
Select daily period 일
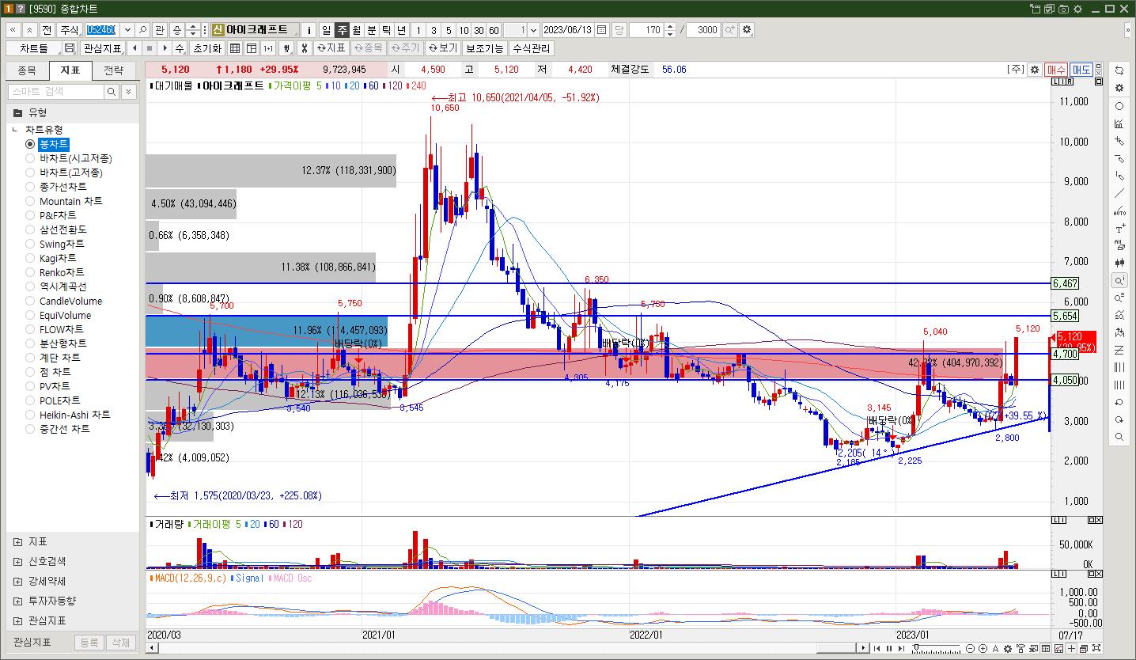coord(326,29)
